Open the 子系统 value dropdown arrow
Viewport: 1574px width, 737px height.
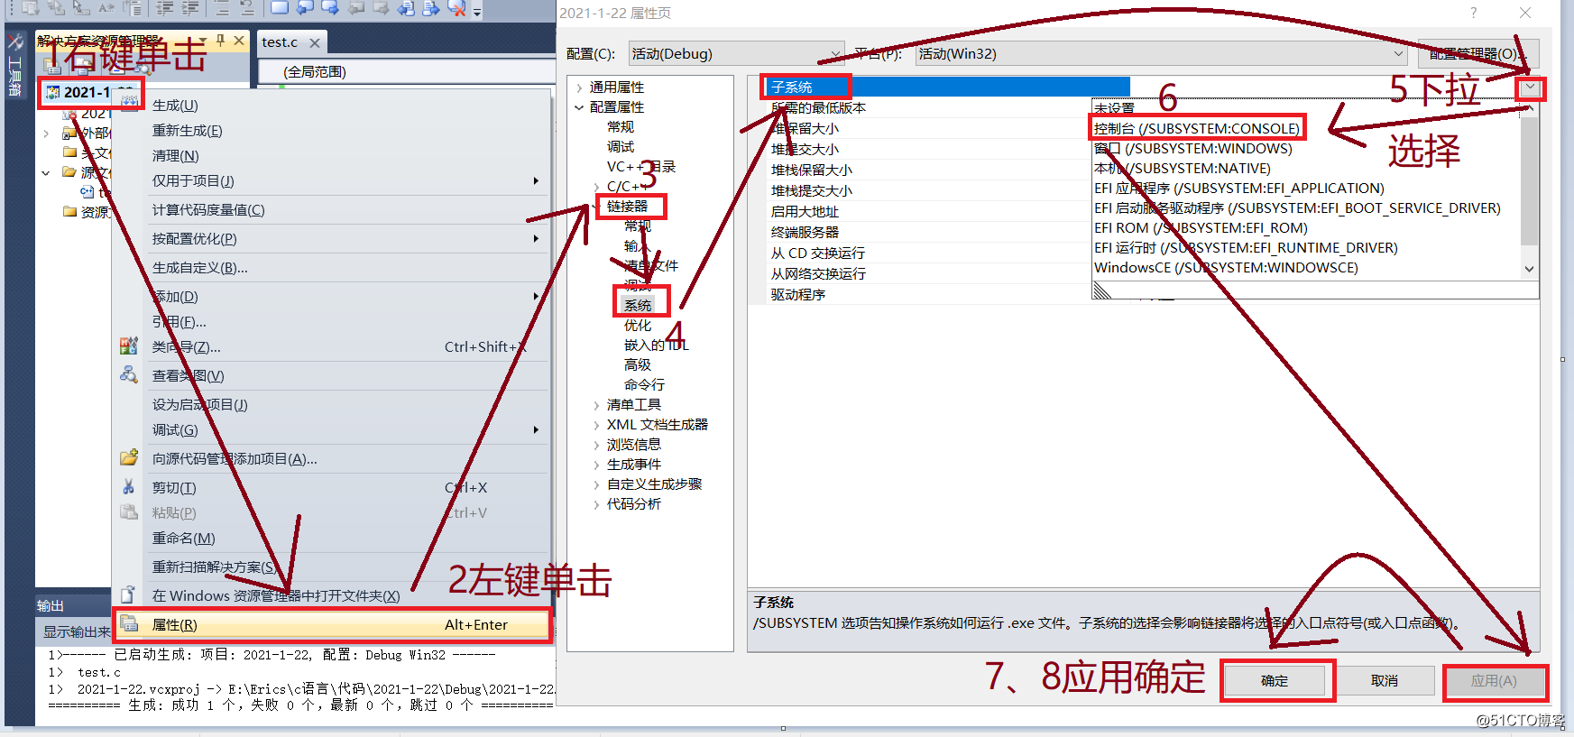point(1531,88)
